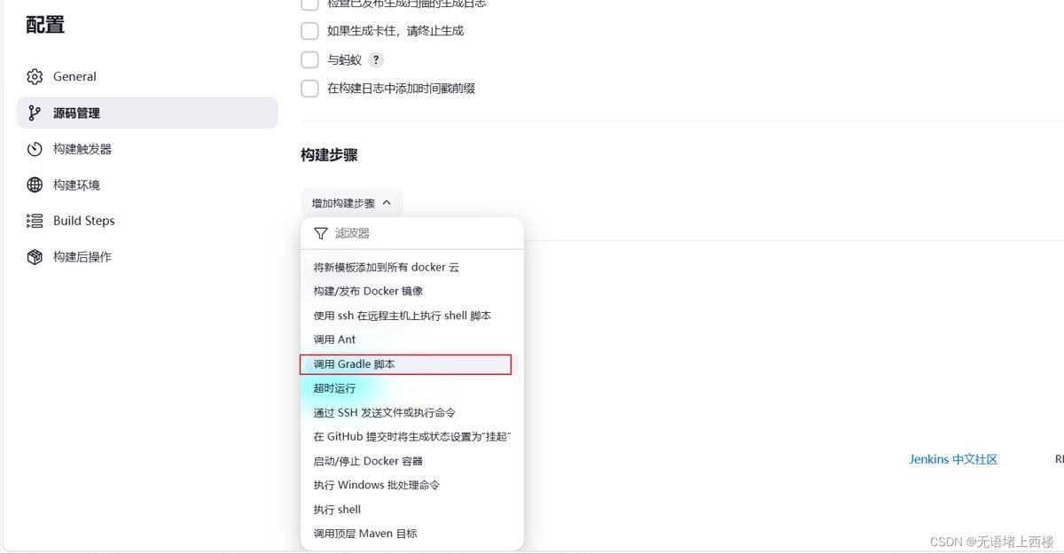Enable 如果生成卡住，请终止生成 checkbox
1064x554 pixels.
[x=309, y=31]
